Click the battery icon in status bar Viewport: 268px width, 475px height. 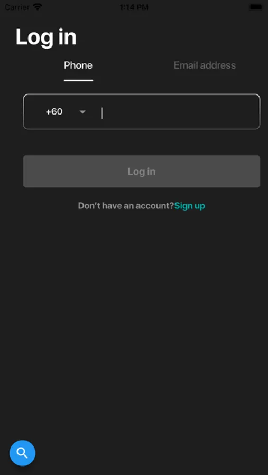pyautogui.click(x=256, y=7)
